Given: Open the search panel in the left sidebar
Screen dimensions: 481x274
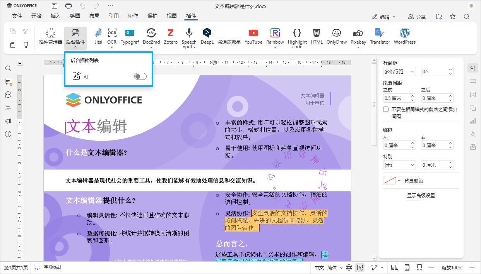Looking at the screenshot, I should [8, 68].
